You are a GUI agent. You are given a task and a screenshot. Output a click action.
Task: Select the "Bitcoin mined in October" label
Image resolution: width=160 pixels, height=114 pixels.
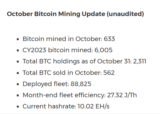tap(62, 39)
